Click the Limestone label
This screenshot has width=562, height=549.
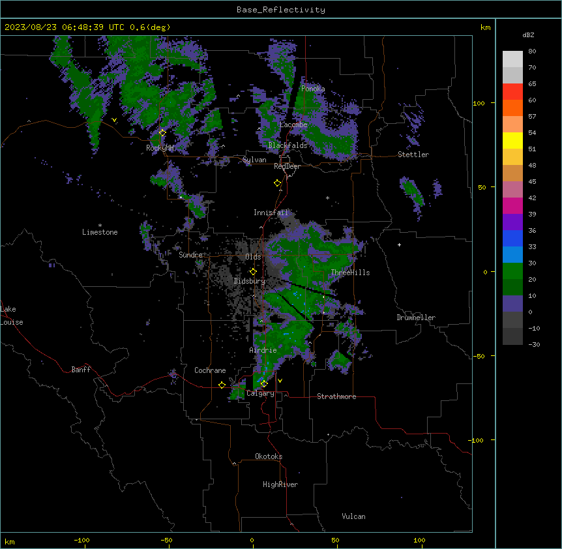coord(100,232)
